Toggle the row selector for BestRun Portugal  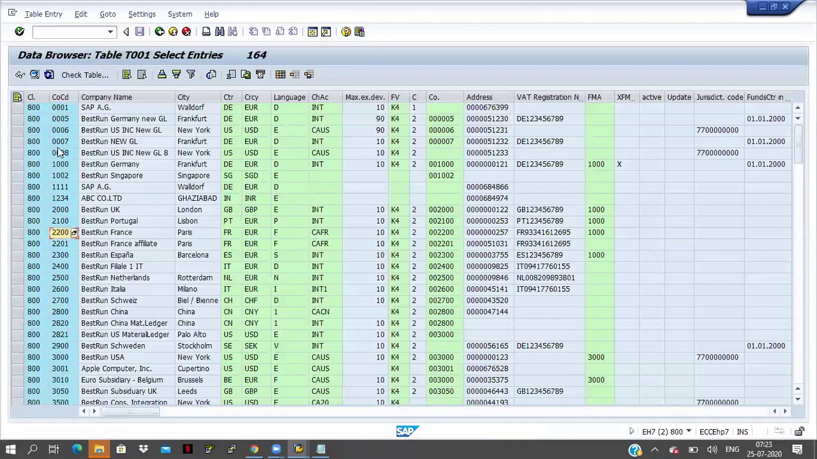pos(17,221)
